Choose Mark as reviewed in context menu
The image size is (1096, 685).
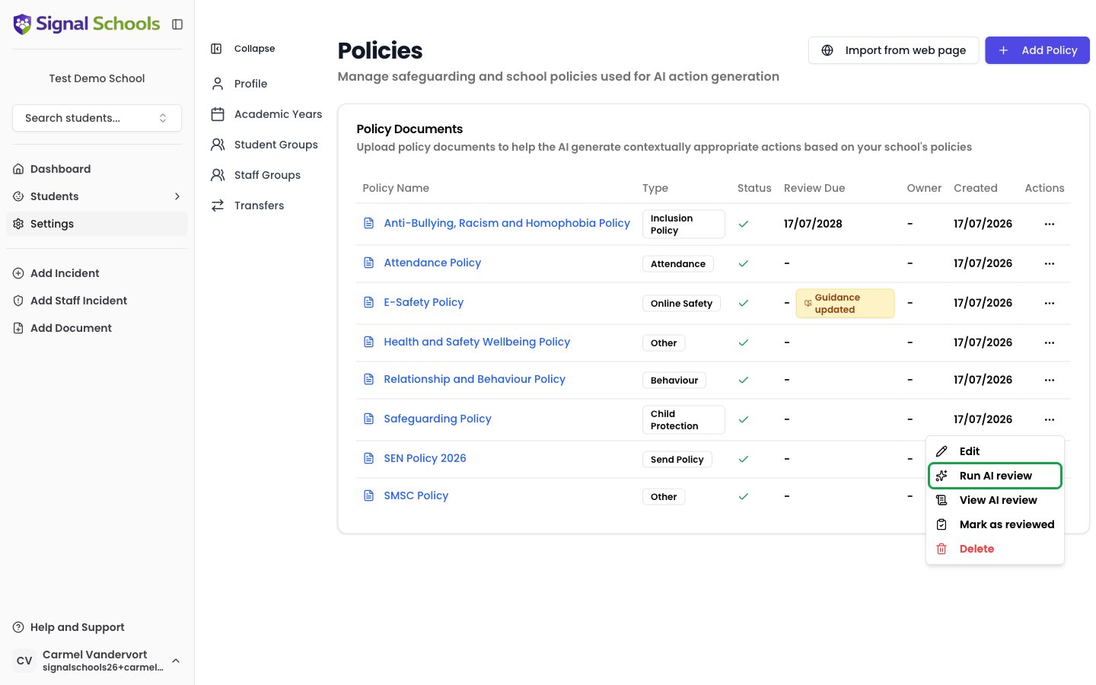tap(995, 524)
